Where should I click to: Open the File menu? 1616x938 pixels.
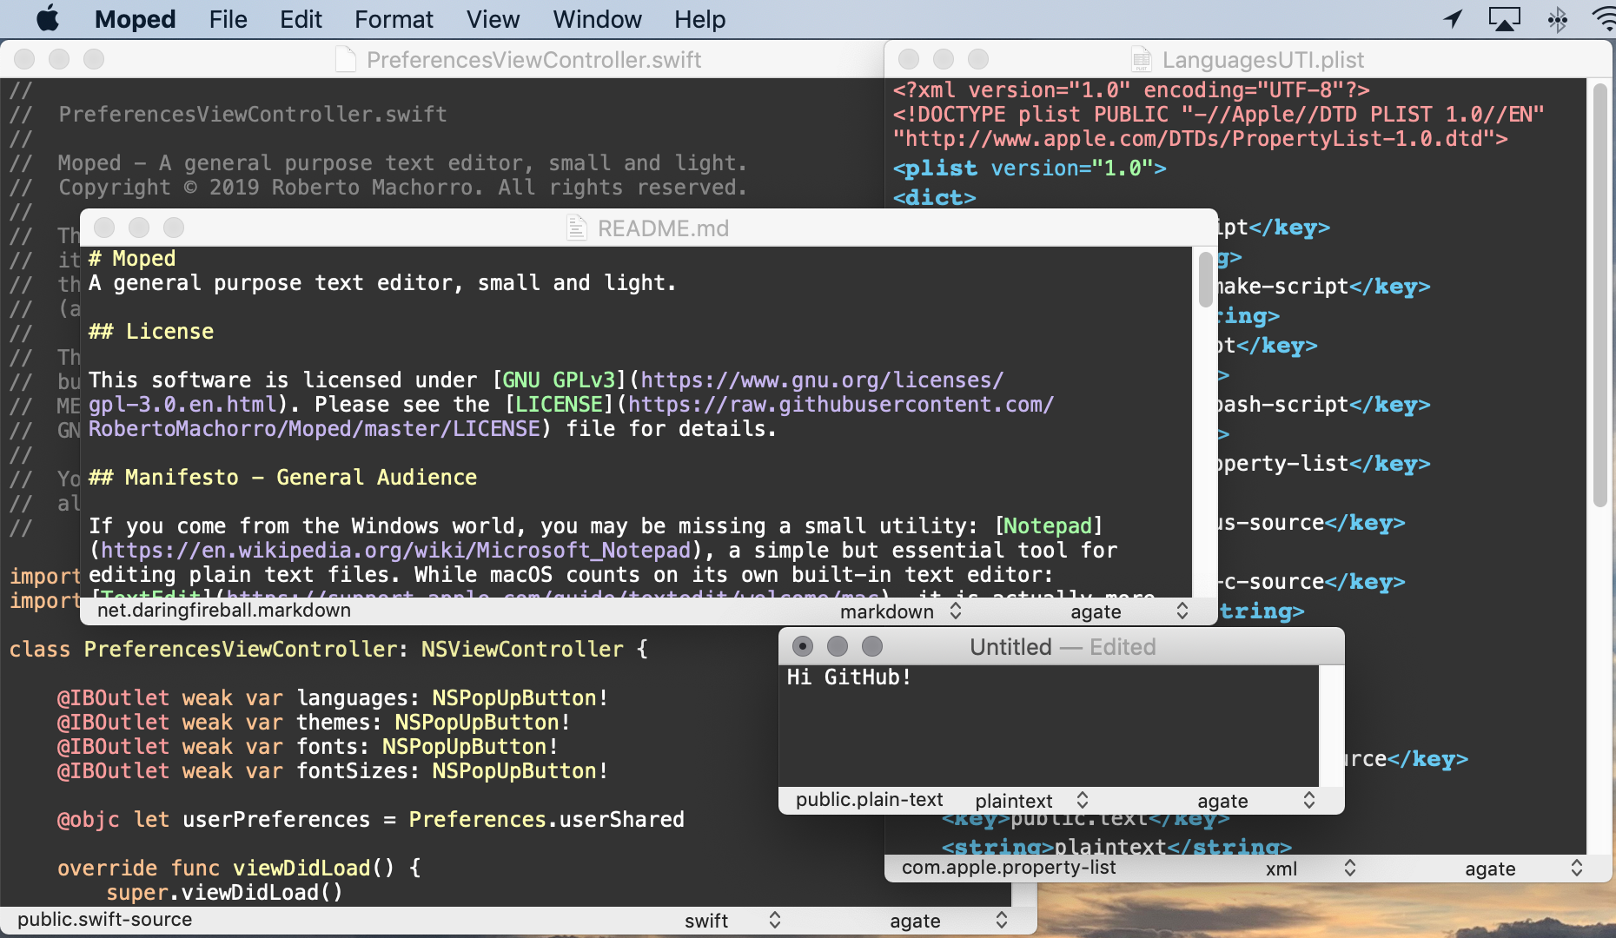pos(228,19)
